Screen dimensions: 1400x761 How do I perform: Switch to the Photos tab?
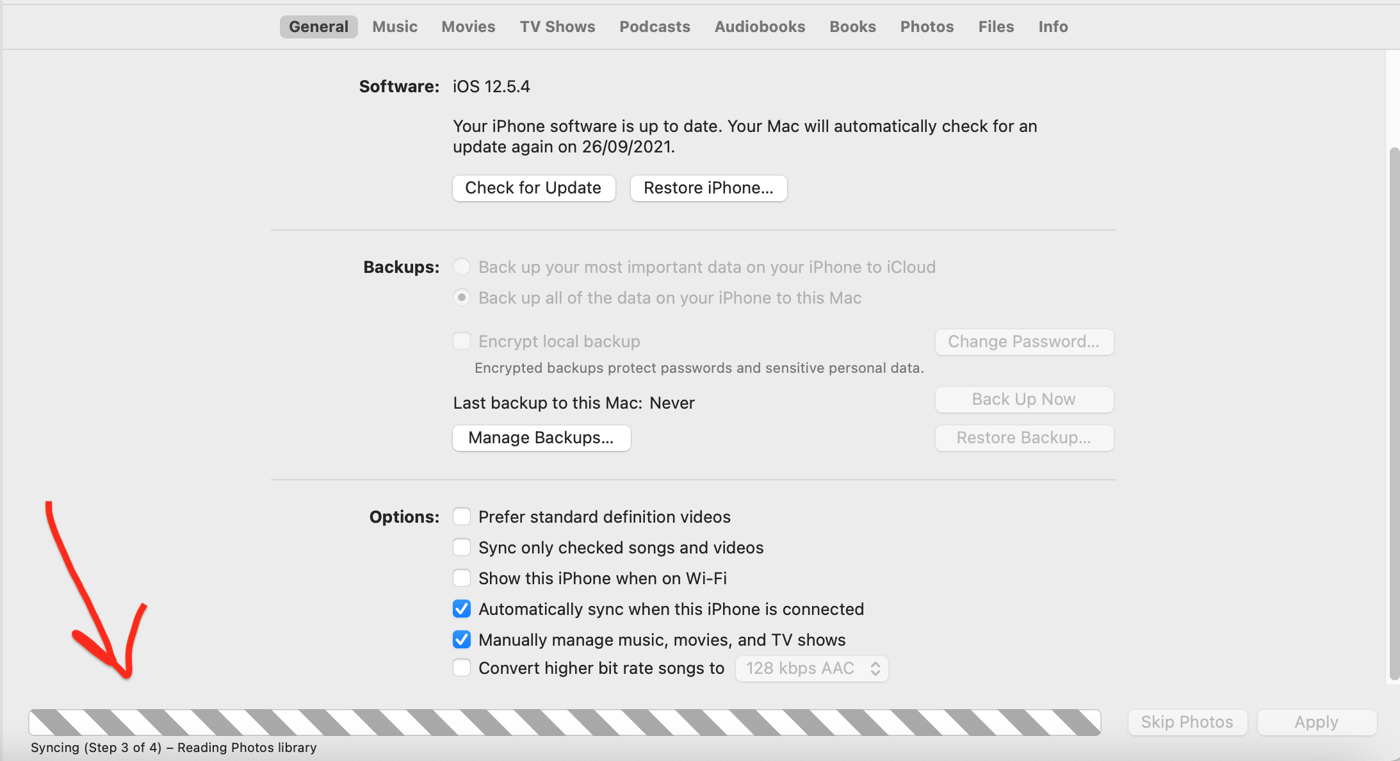click(x=927, y=27)
